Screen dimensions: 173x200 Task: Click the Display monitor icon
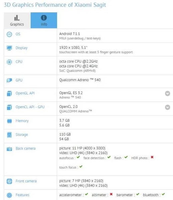9,48
